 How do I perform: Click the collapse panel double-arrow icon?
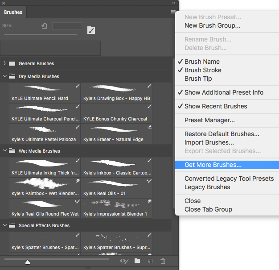174,3
